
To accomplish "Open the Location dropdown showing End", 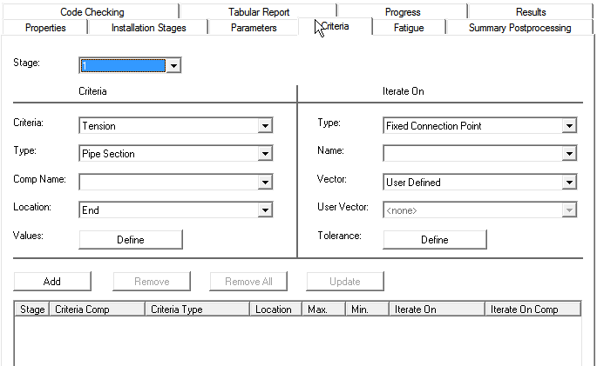I will click(265, 210).
